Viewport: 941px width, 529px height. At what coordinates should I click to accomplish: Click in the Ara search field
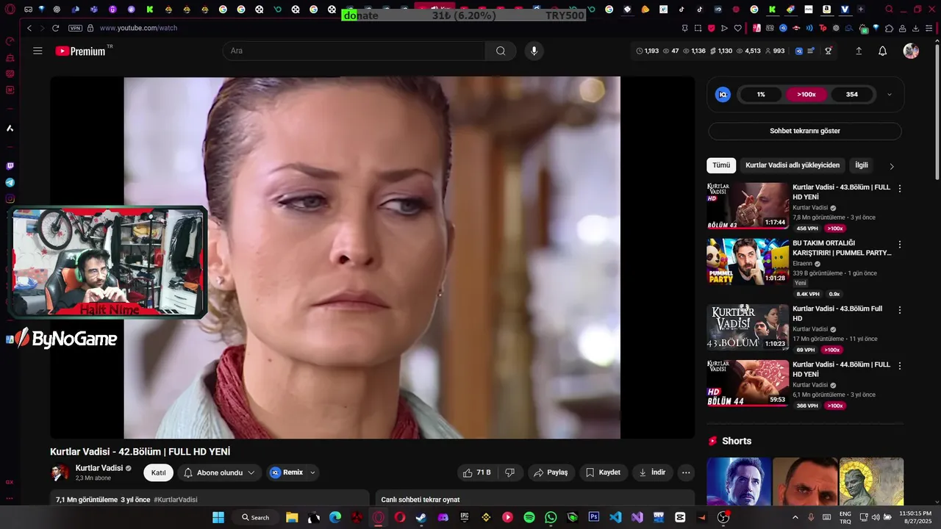(354, 51)
